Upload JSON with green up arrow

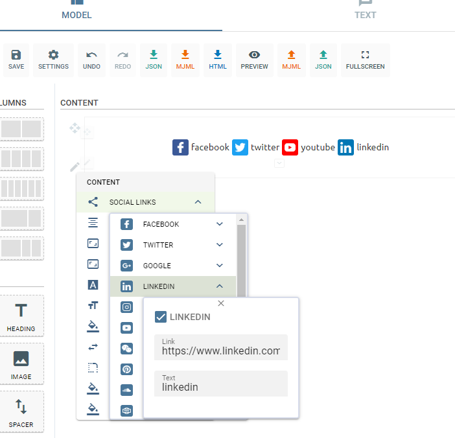point(323,60)
